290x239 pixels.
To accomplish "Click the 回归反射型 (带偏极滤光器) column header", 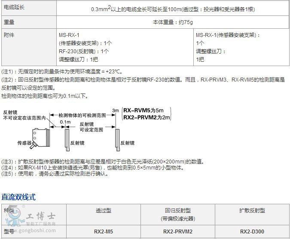I will (178, 215).
